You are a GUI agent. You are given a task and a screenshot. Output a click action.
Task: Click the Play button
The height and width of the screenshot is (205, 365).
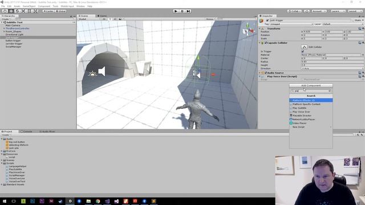176,11
